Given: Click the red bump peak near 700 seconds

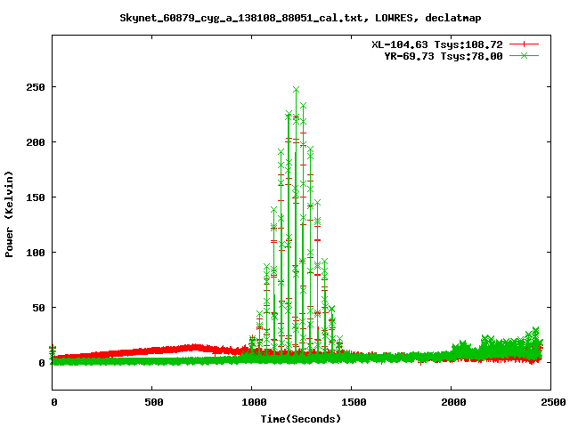Looking at the screenshot, I should click(195, 347).
